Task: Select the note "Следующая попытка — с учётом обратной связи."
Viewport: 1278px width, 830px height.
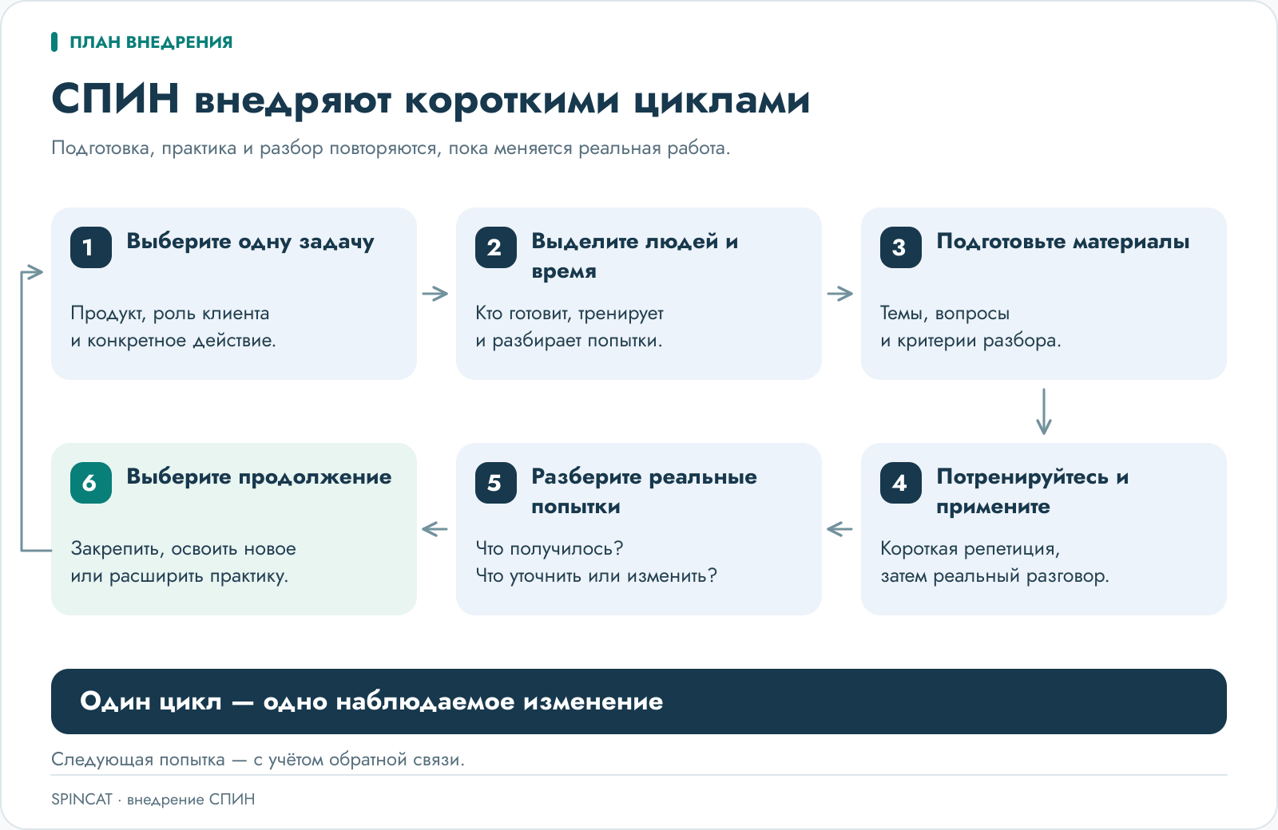Action: [258, 760]
